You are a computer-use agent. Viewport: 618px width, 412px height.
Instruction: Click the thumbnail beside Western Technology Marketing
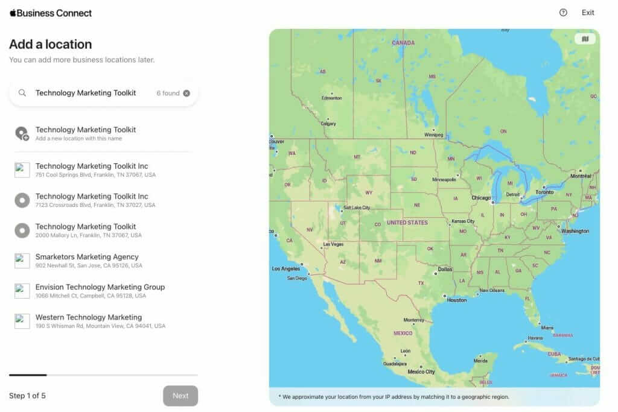click(x=22, y=321)
